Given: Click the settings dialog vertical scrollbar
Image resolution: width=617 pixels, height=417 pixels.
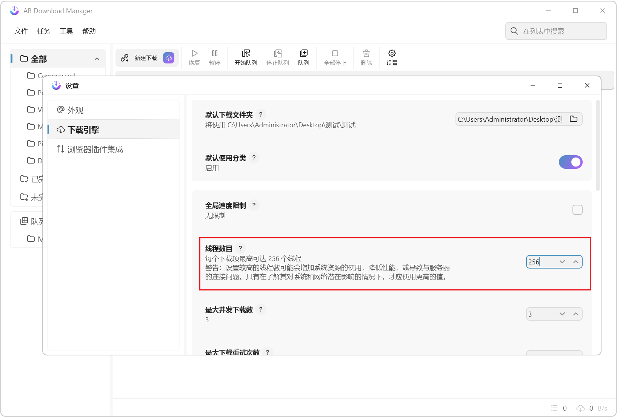Looking at the screenshot, I should (598, 145).
